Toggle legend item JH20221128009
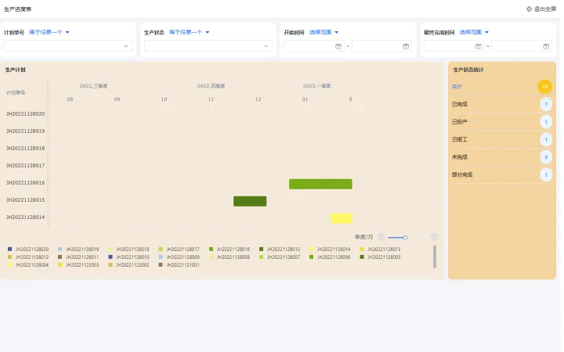This screenshot has width=564, height=352. (179, 257)
